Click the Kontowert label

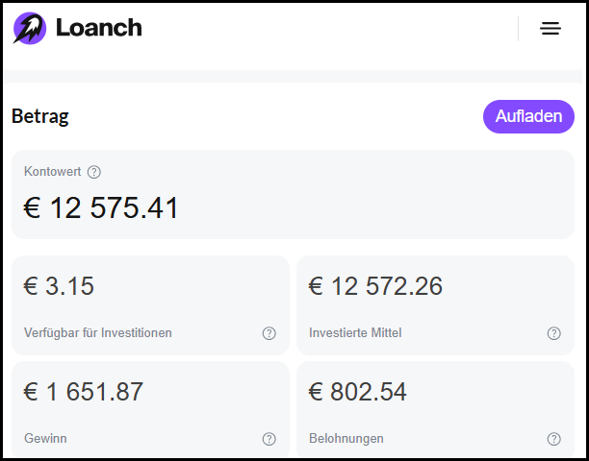click(53, 172)
